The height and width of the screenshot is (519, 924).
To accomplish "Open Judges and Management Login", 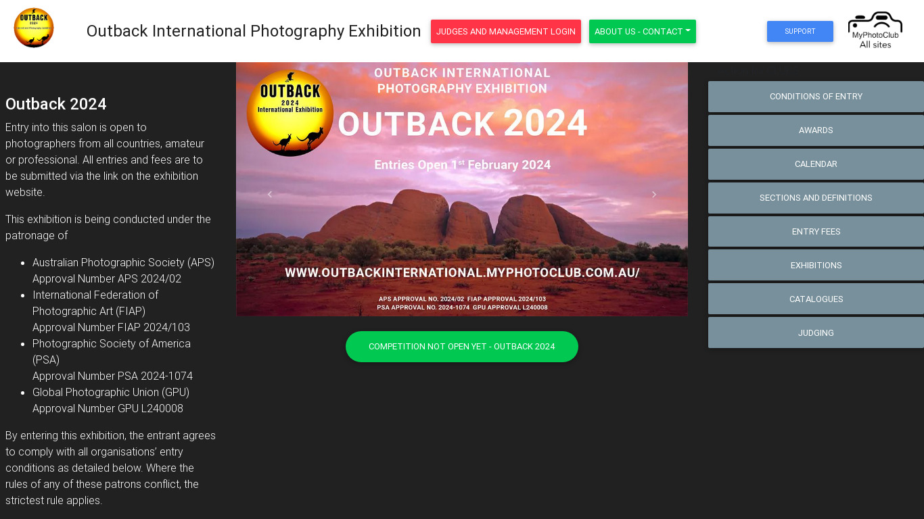I will [505, 32].
